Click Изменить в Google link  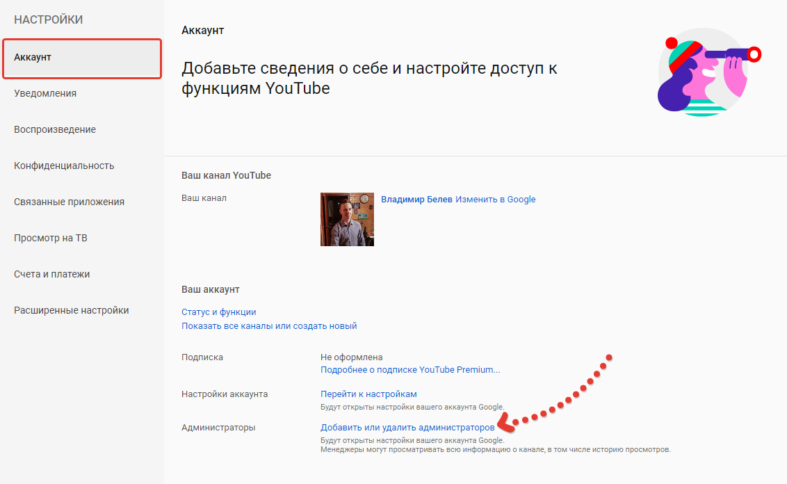click(x=496, y=200)
